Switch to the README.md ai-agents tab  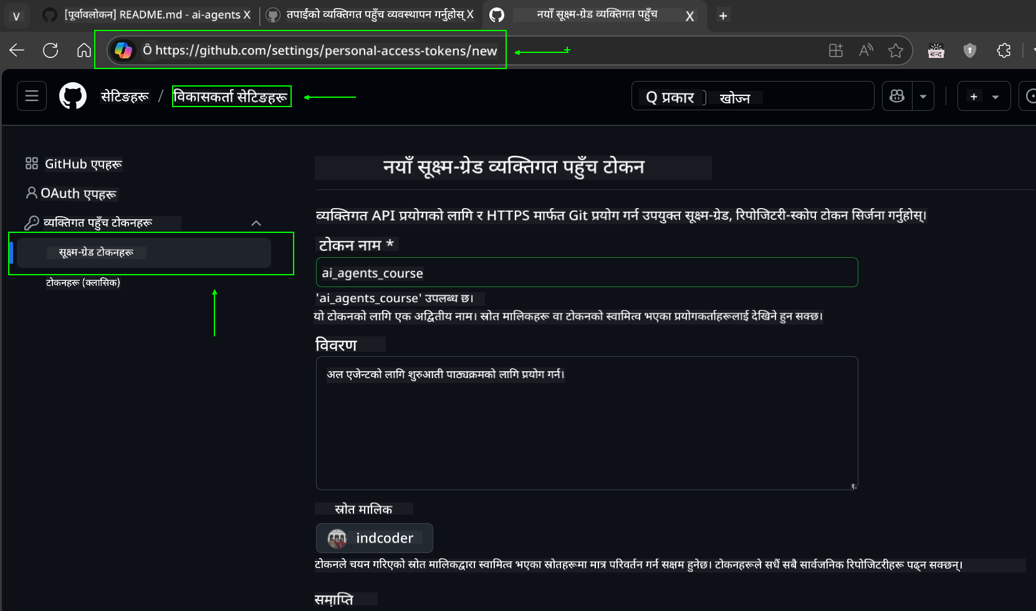point(147,15)
